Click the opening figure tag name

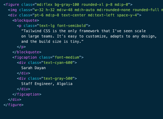click(x=12, y=4)
